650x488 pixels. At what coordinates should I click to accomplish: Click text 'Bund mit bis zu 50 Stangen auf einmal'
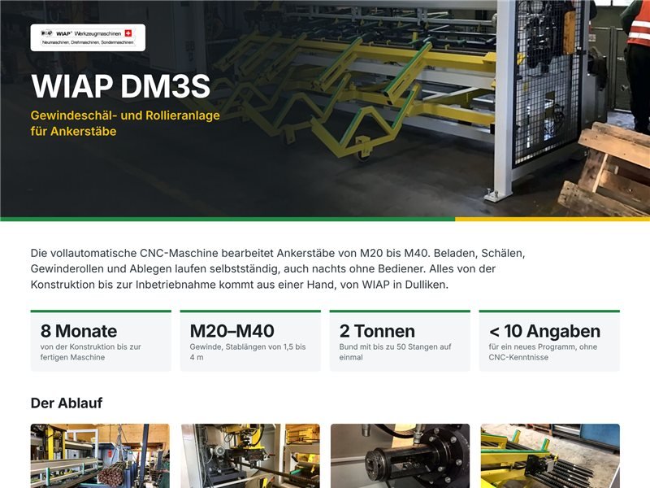click(x=395, y=352)
